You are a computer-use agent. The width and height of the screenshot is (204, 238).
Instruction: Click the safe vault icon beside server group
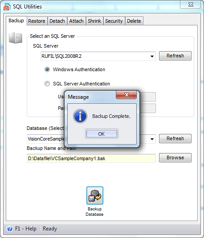coord(16,37)
